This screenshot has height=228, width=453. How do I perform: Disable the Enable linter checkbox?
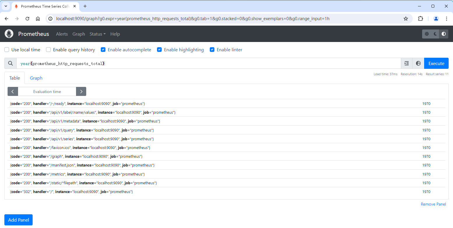[212, 50]
